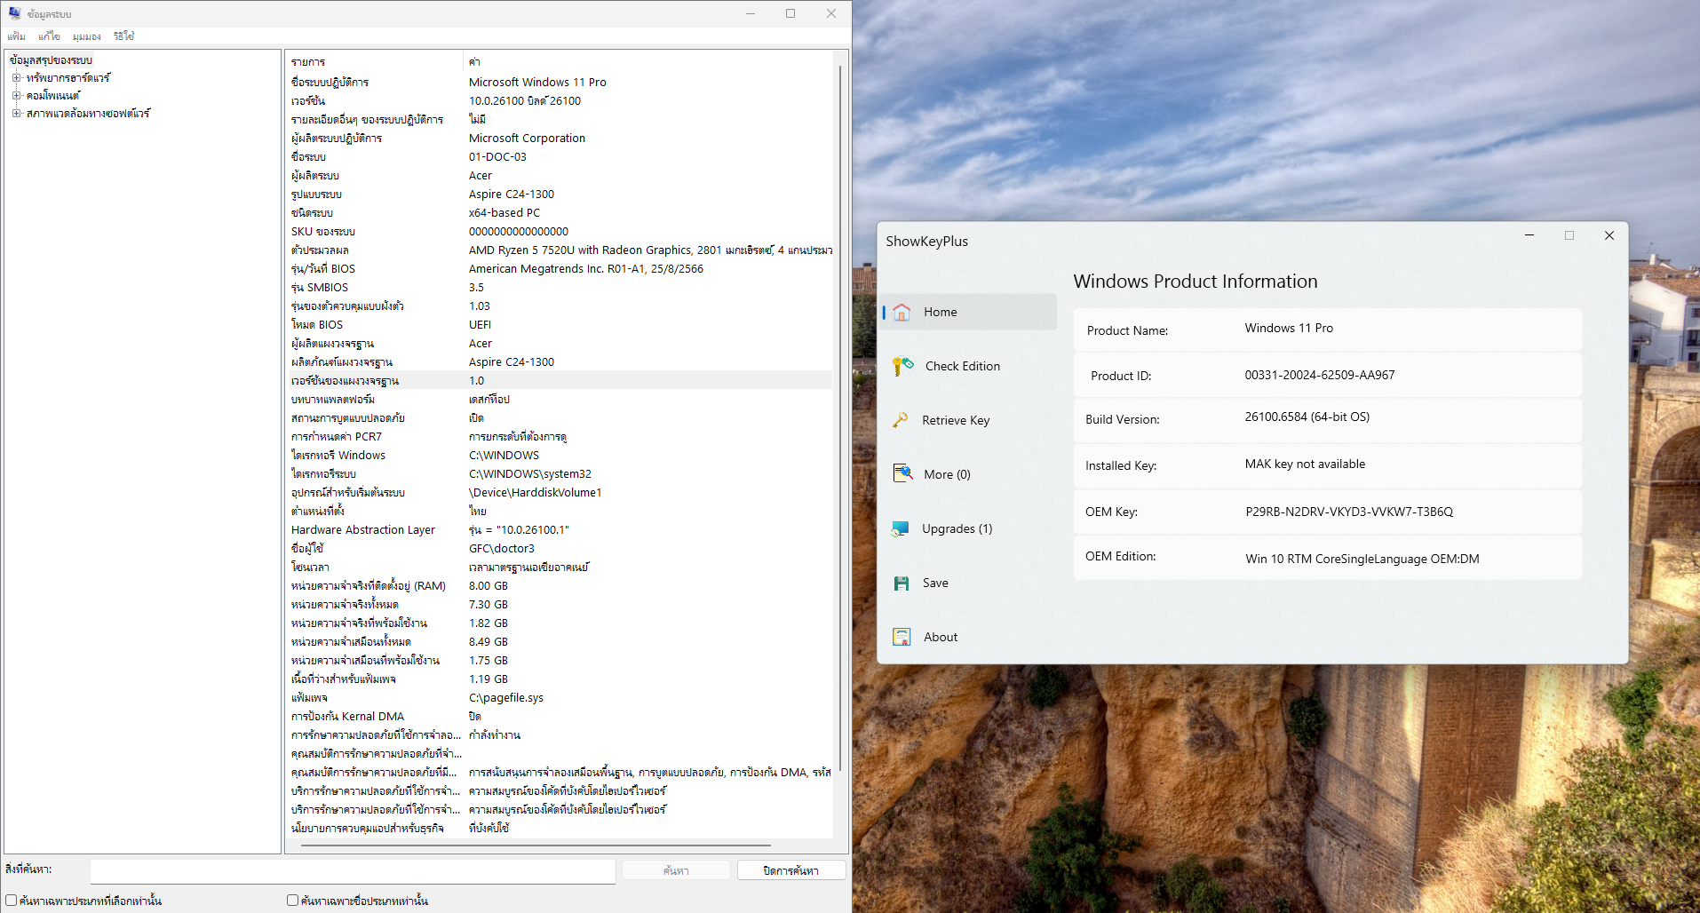The width and height of the screenshot is (1700, 913).
Task: Tick the 'ค้นหาเฉพาะชื่อประเภทเท่านั้น' checkbox
Action: pos(292,900)
